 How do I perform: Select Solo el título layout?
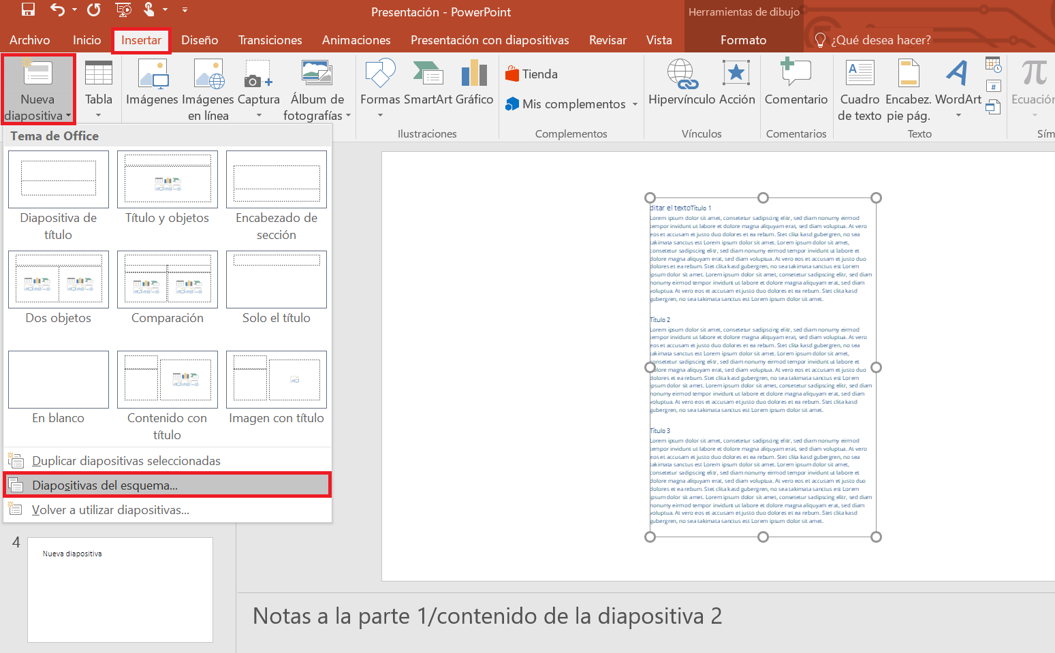coord(277,288)
